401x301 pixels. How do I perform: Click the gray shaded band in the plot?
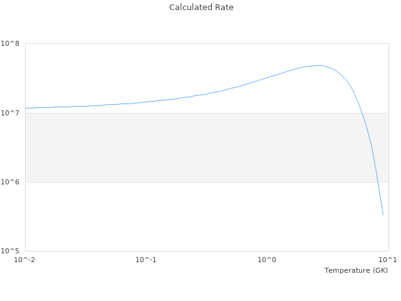188,147
